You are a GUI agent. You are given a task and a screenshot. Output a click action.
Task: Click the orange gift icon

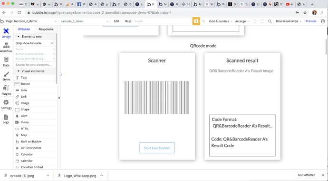point(196,21)
